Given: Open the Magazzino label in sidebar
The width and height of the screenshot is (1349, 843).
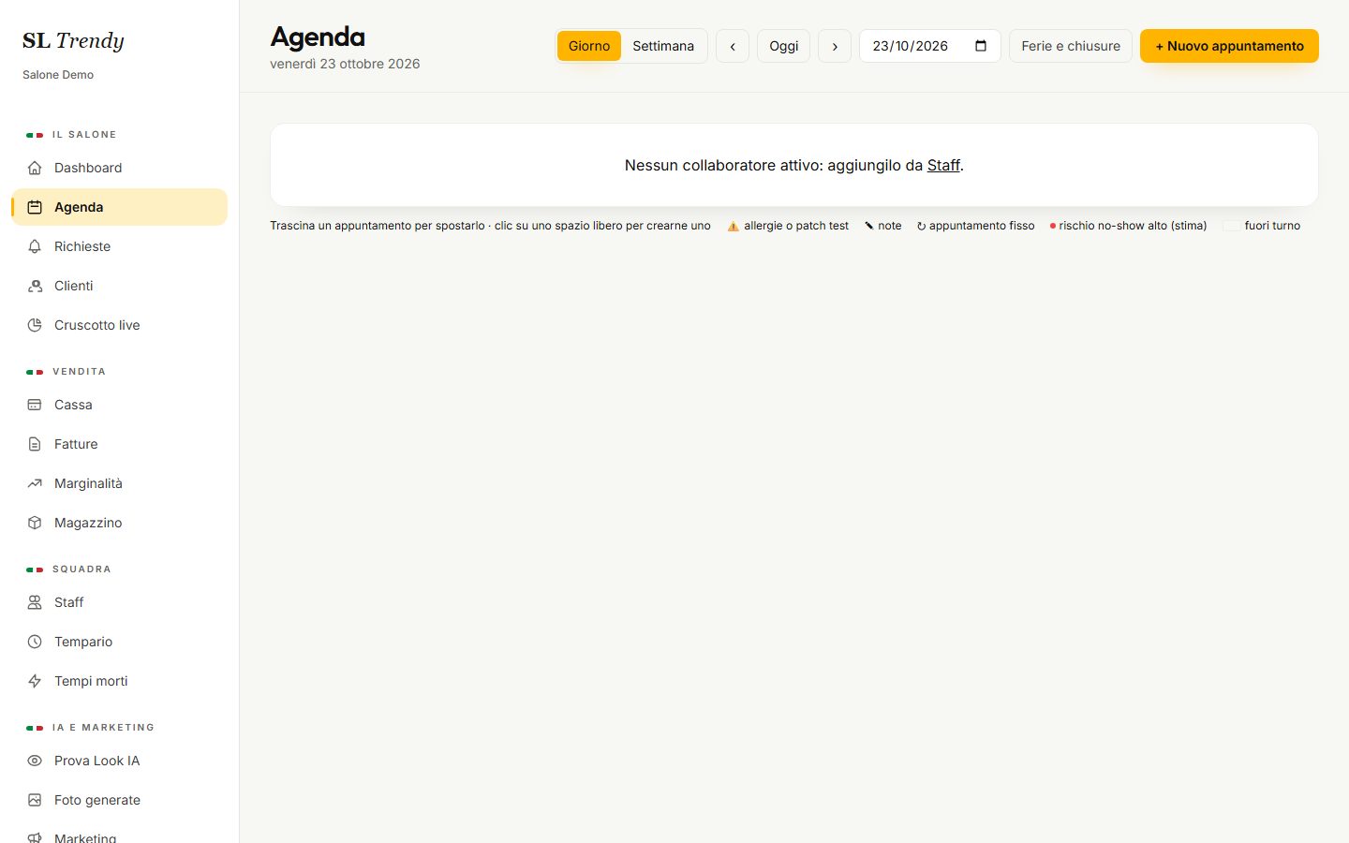Looking at the screenshot, I should coord(88,523).
